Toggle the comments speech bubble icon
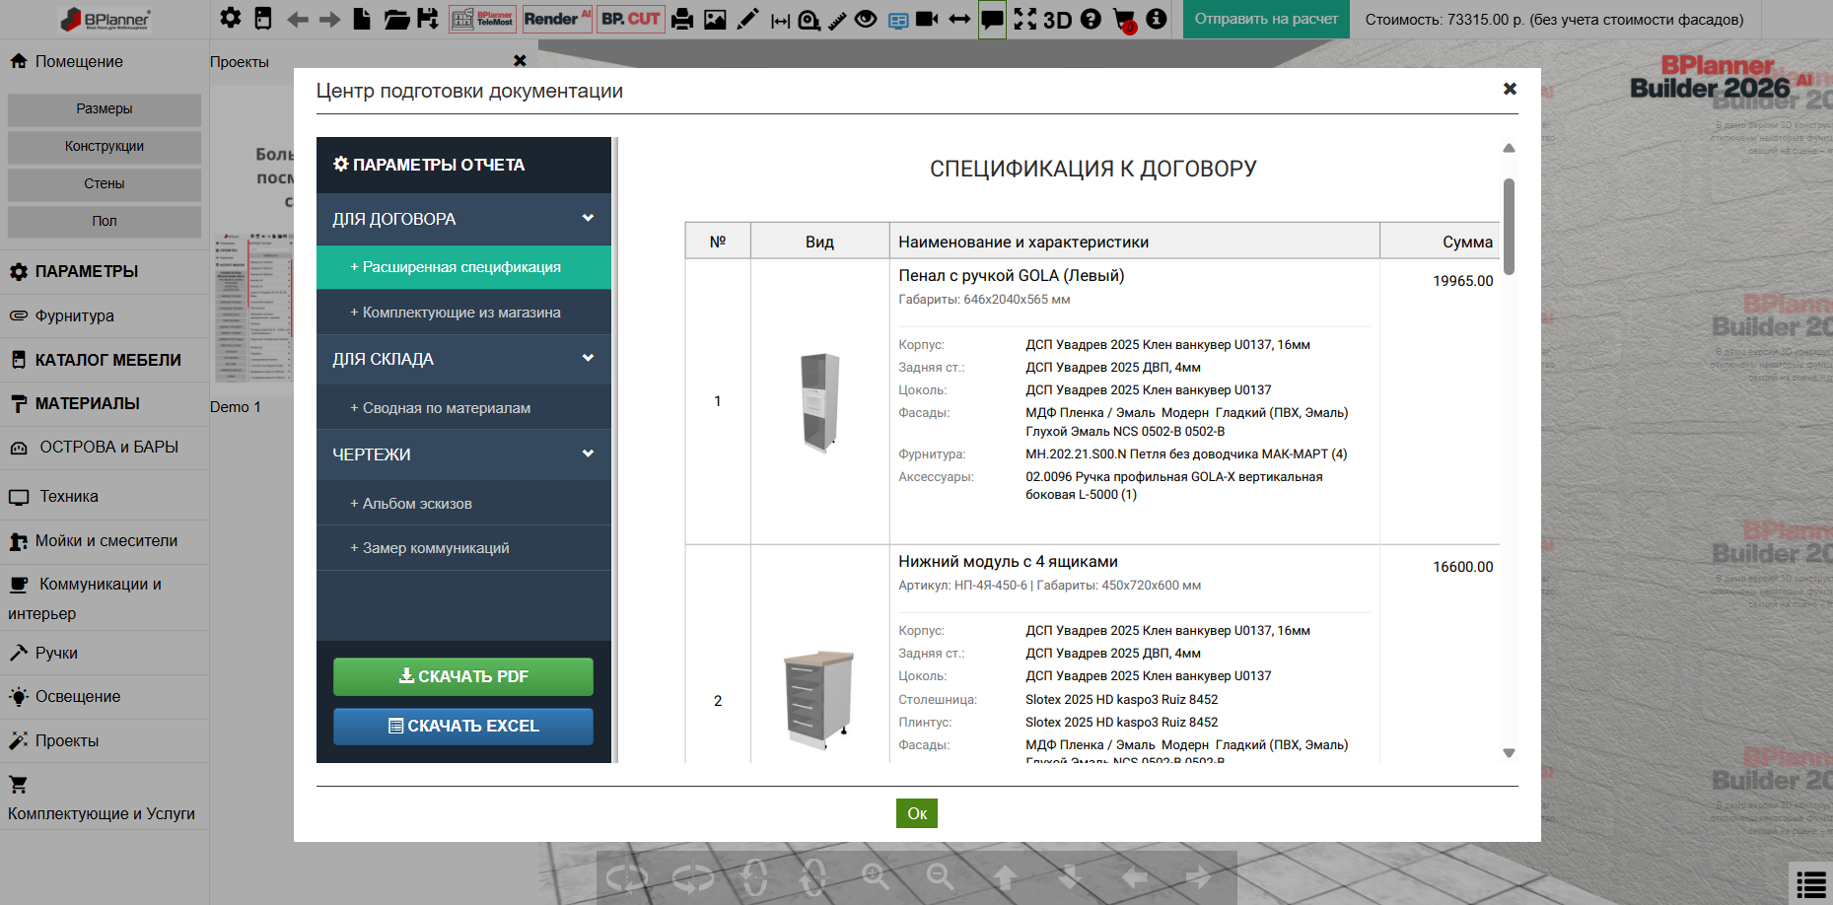The width and height of the screenshot is (1833, 905). pyautogui.click(x=992, y=19)
